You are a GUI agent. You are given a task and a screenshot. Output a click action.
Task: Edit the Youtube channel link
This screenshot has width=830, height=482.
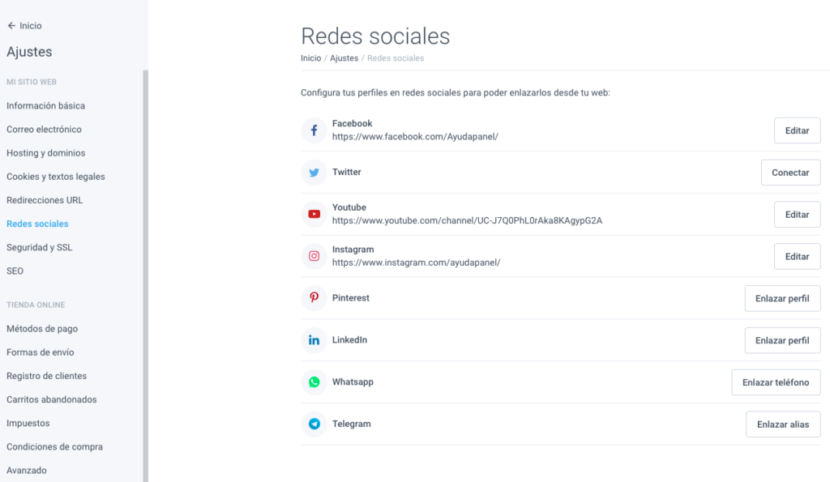coord(798,215)
